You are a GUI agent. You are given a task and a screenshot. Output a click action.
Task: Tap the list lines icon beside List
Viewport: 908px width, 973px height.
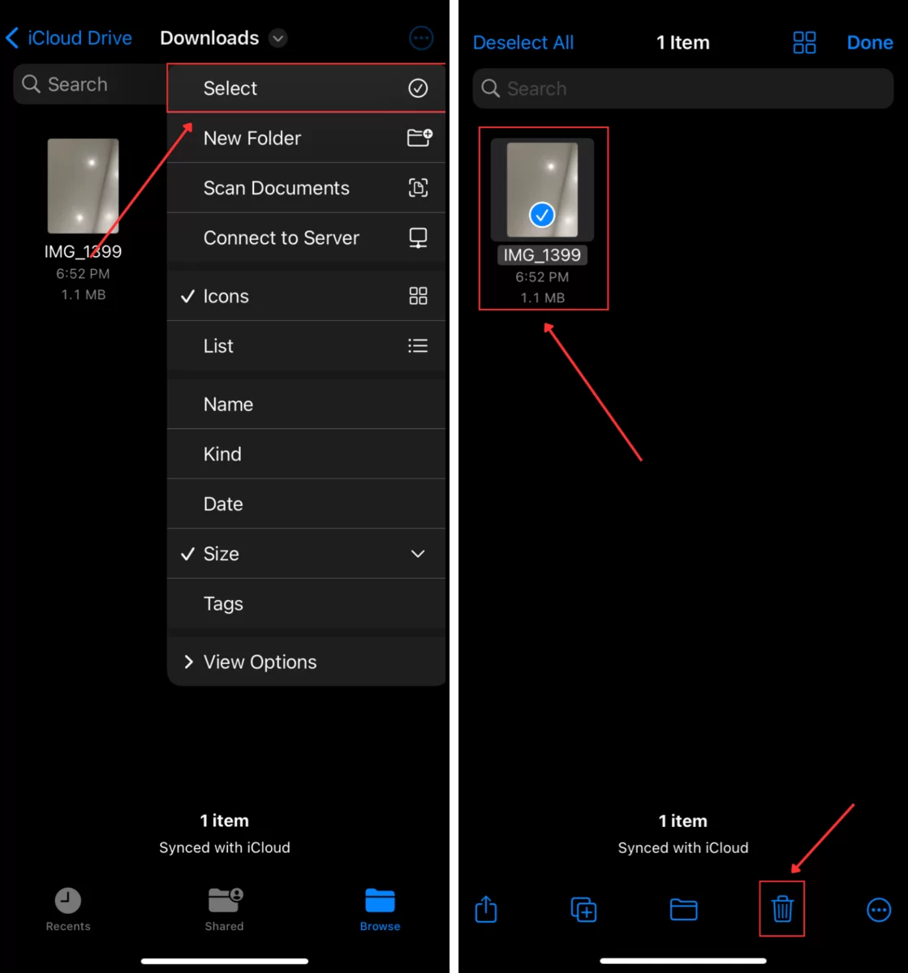tap(418, 346)
